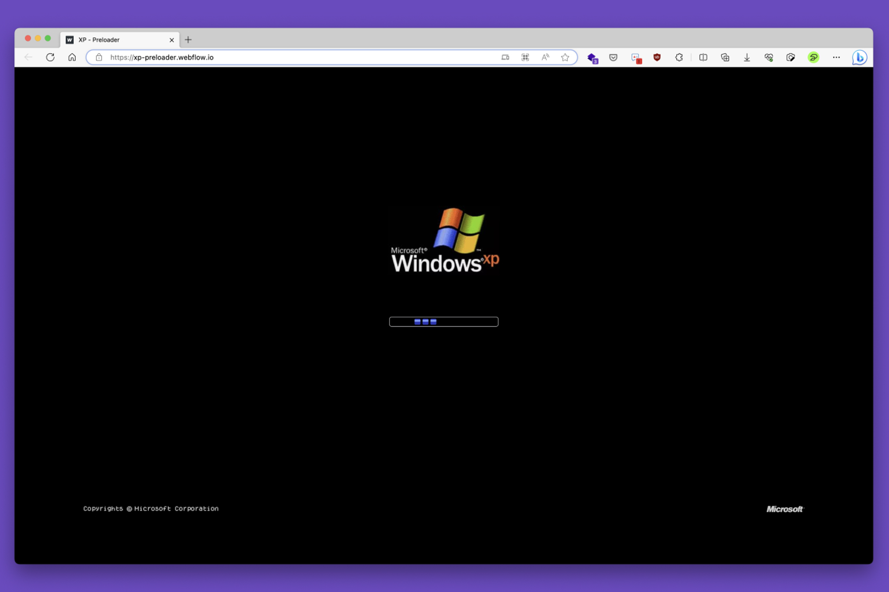Open Bing Copilot in the sidebar
This screenshot has width=889, height=592.
tap(860, 57)
